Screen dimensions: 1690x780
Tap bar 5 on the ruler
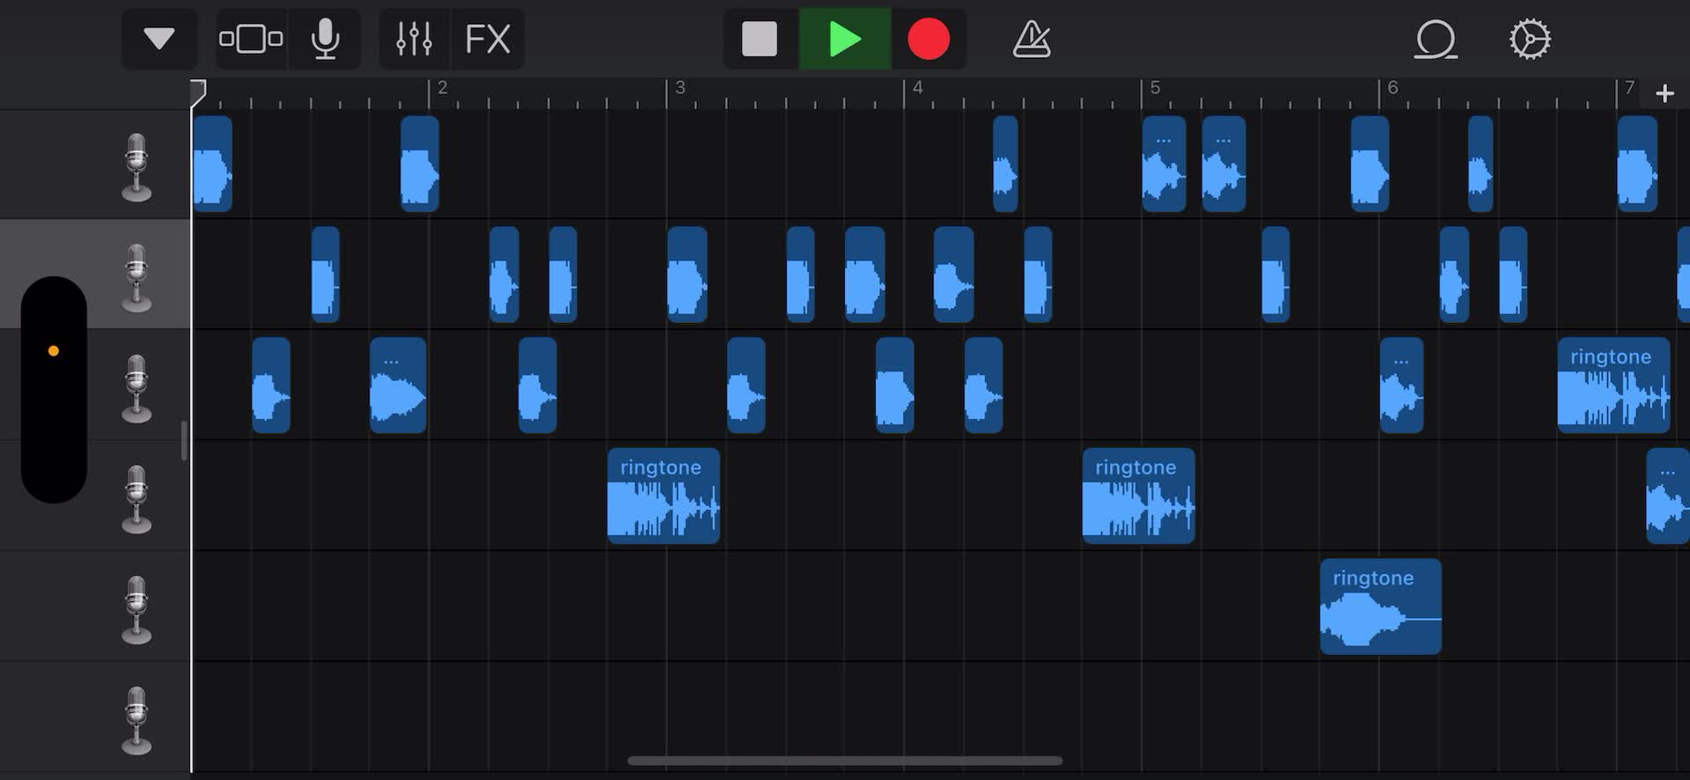coord(1155,88)
